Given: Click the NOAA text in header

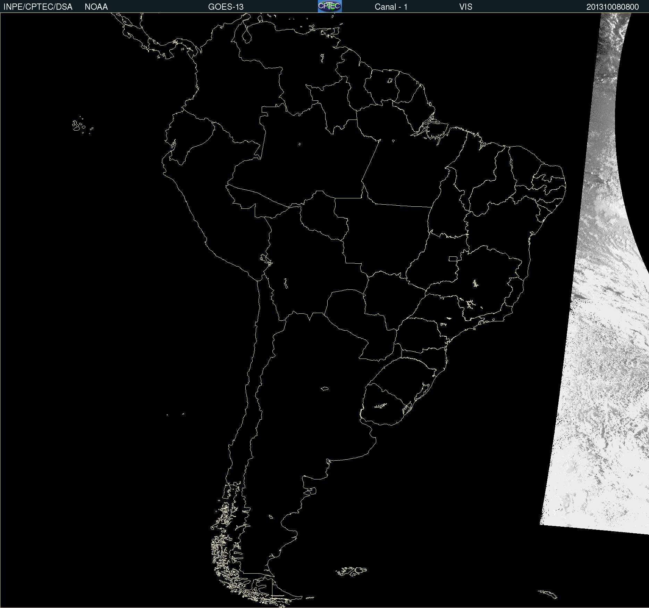Looking at the screenshot, I should pyautogui.click(x=96, y=7).
